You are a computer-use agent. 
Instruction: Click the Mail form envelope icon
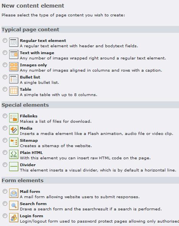pyautogui.click(x=14, y=193)
